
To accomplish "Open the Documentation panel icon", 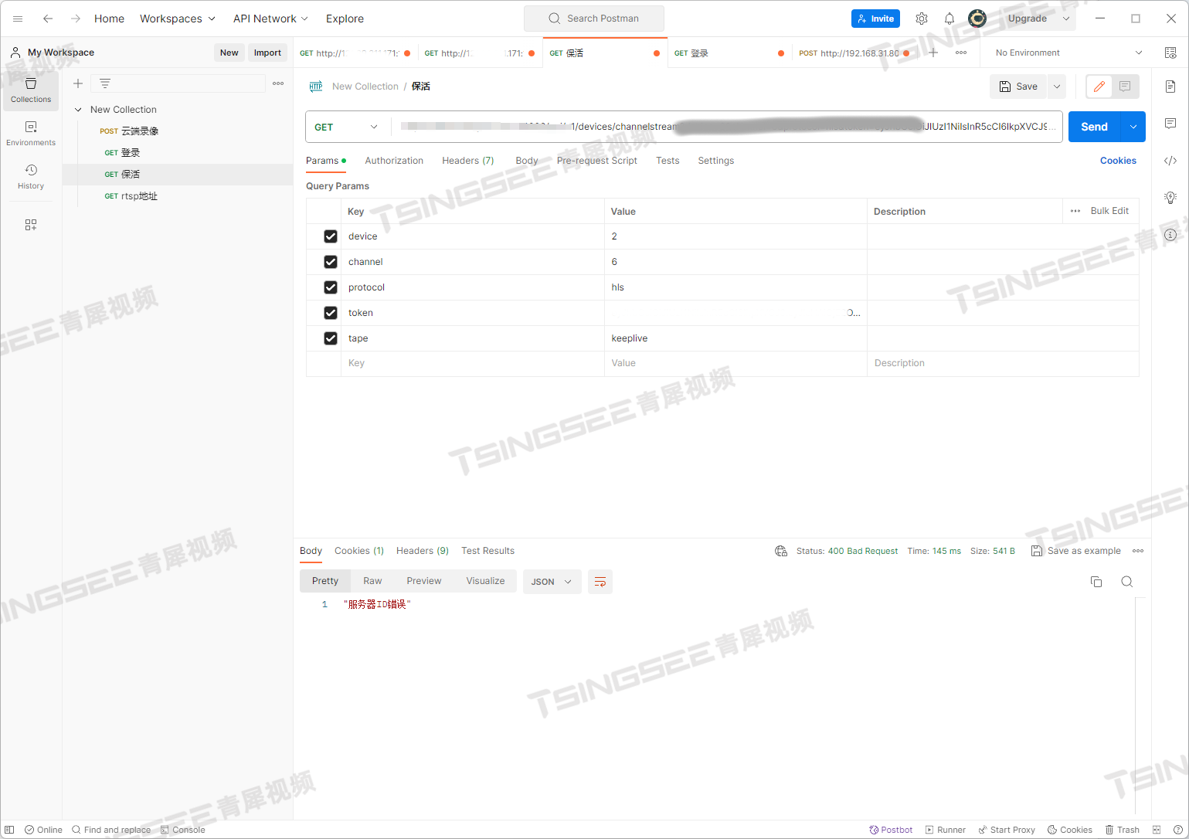I will pos(1170,87).
